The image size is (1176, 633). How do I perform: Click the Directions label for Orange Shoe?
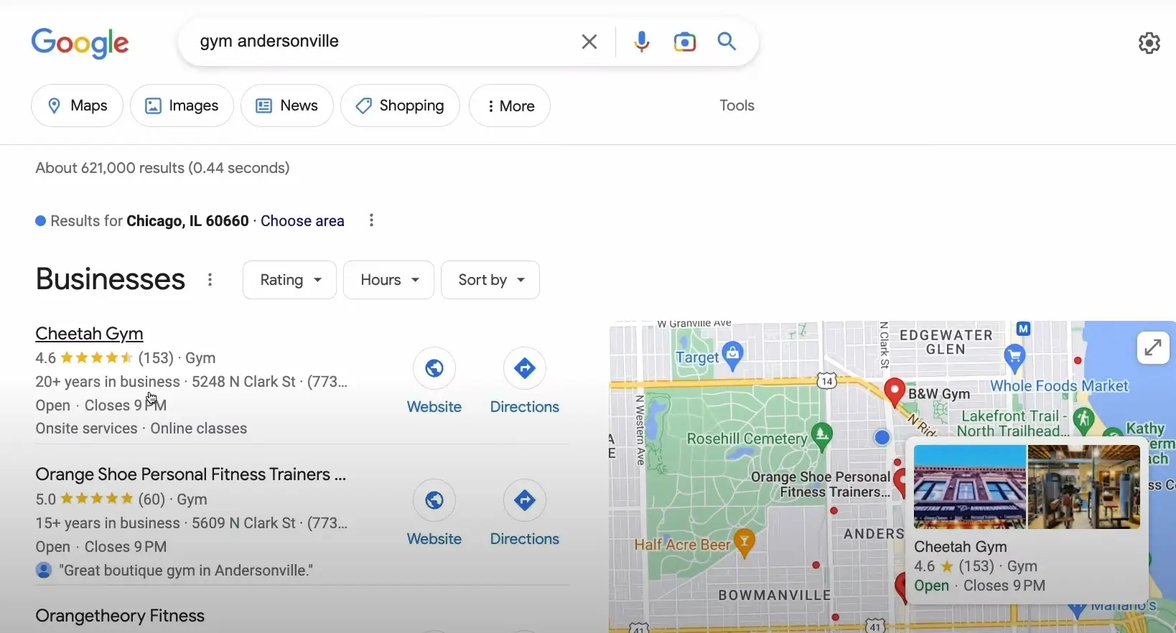525,539
